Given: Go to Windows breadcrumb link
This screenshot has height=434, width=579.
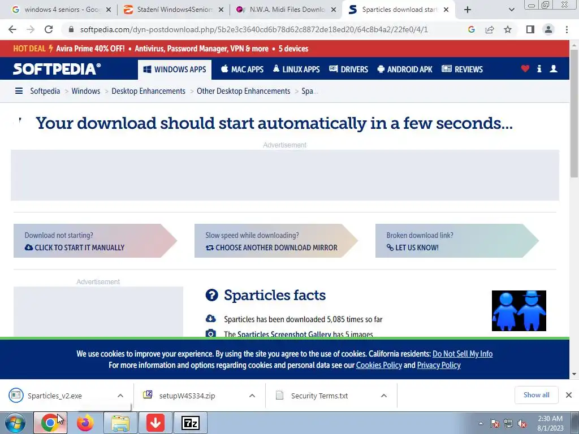Looking at the screenshot, I should (86, 91).
